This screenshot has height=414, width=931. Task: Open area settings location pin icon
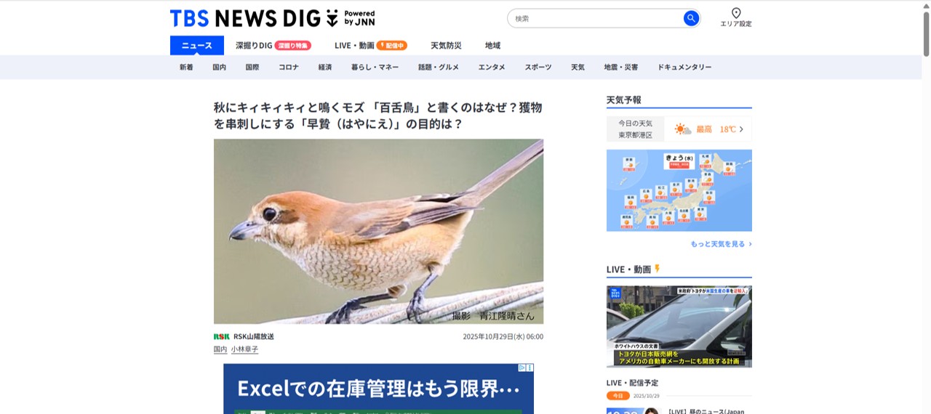[736, 13]
